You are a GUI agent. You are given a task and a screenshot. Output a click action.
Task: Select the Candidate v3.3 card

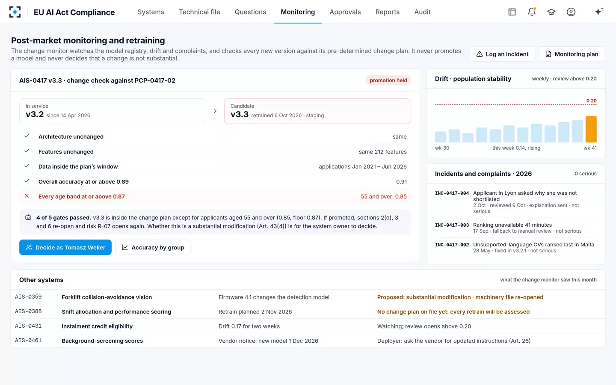click(317, 111)
